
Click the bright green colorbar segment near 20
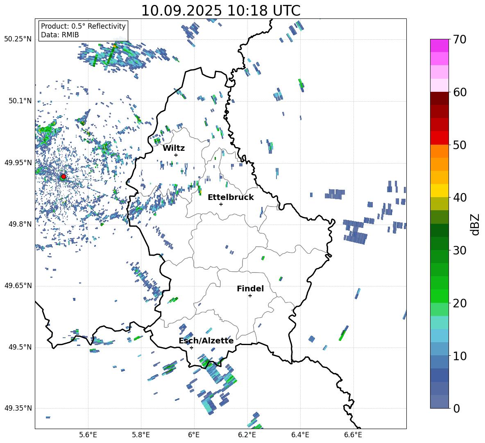[439, 296]
